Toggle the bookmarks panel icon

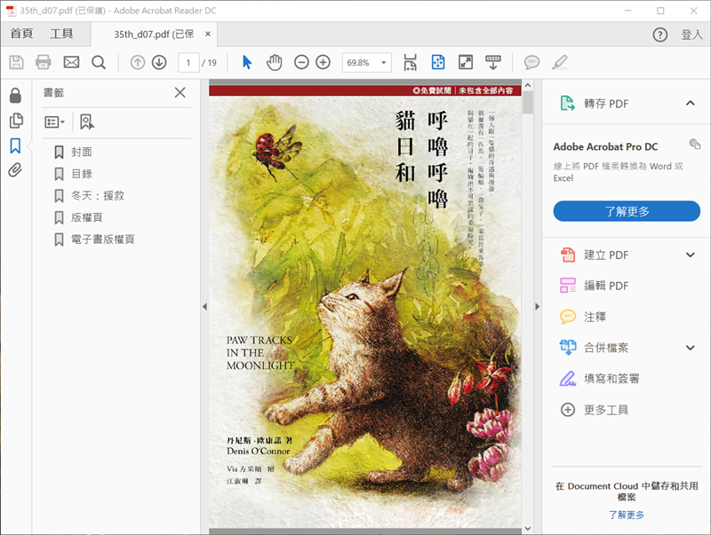coord(15,146)
